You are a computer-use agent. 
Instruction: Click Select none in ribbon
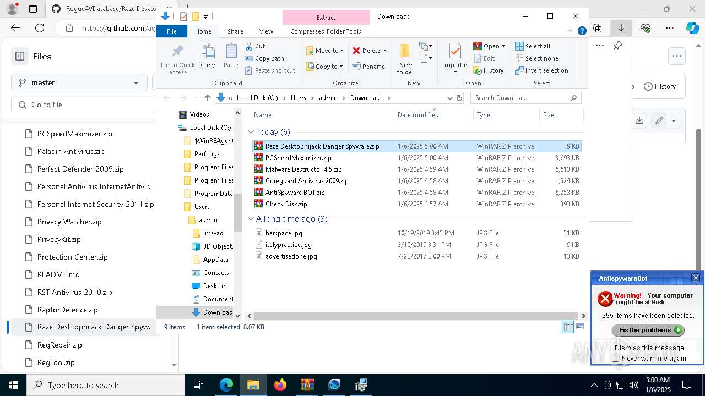tap(536, 58)
